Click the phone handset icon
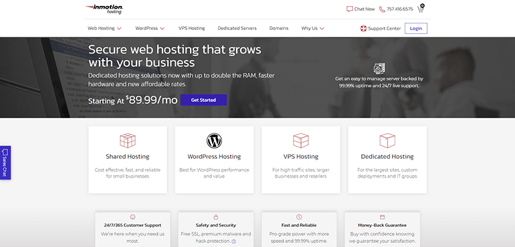The height and width of the screenshot is (247, 515). 382,9
